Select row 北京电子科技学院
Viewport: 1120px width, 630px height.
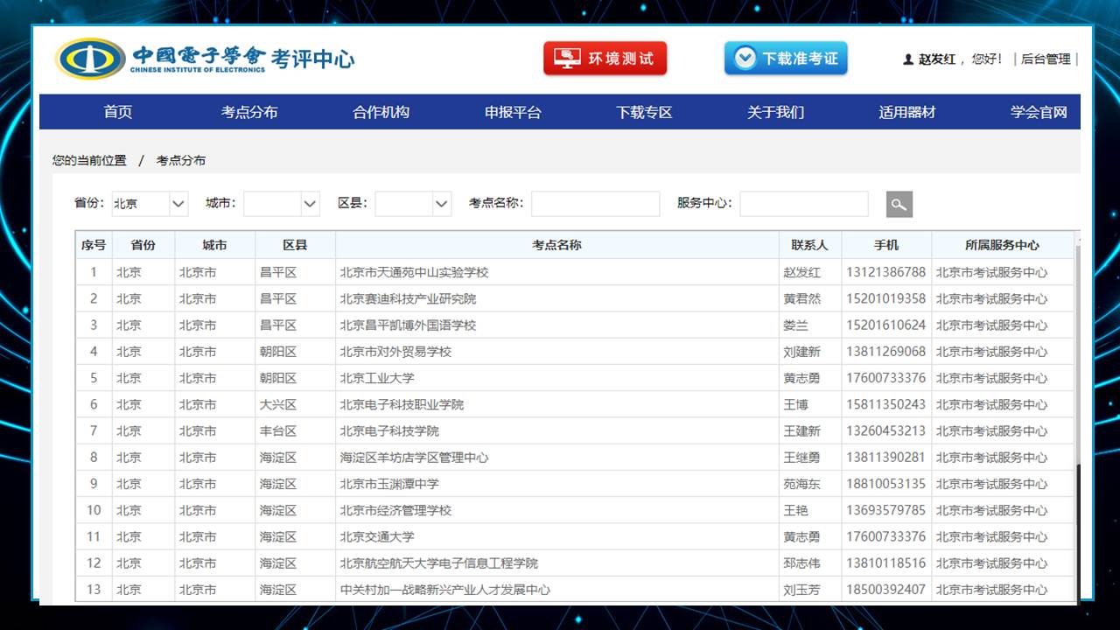[x=575, y=430]
